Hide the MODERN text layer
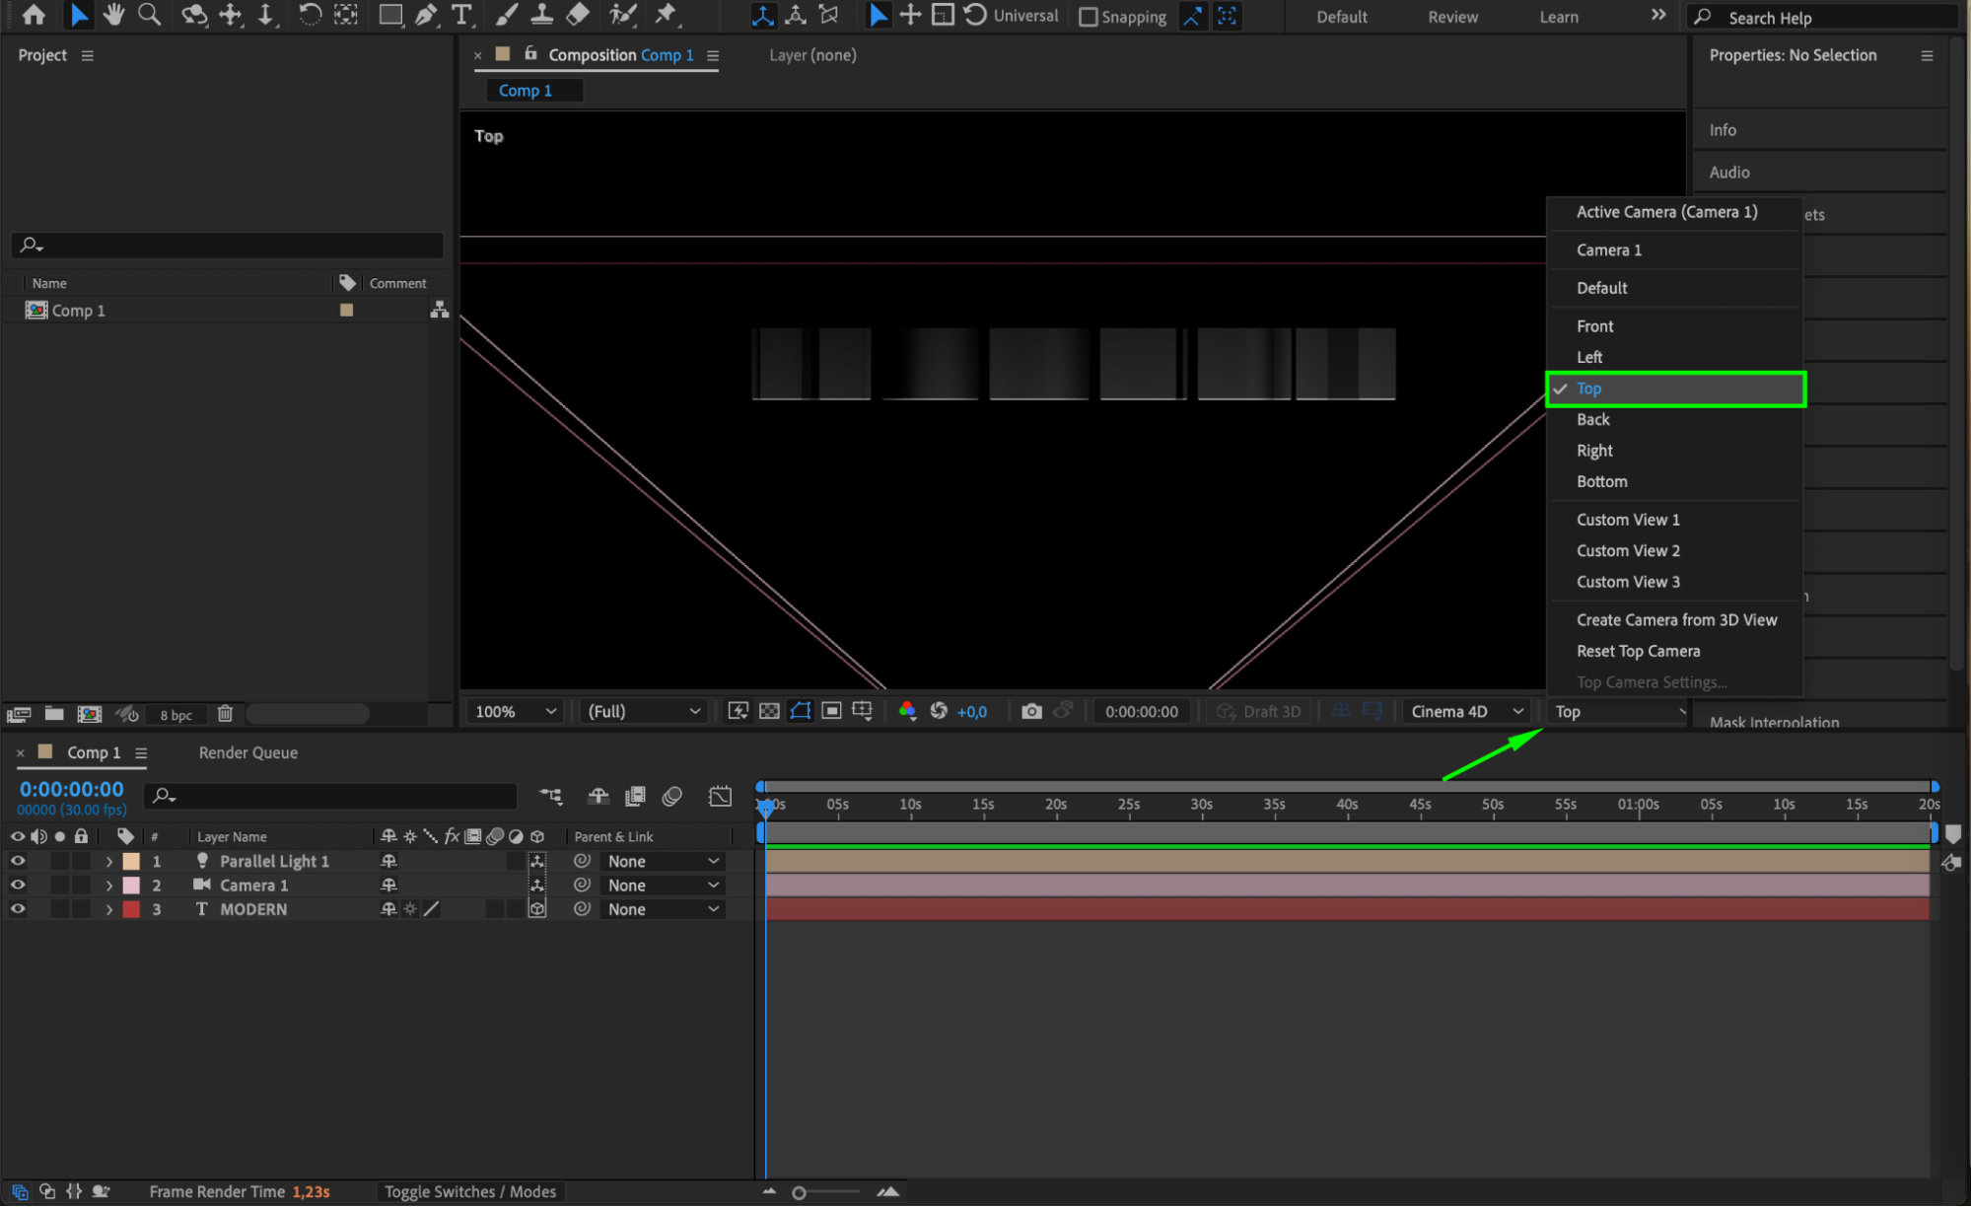1971x1207 pixels. point(18,909)
